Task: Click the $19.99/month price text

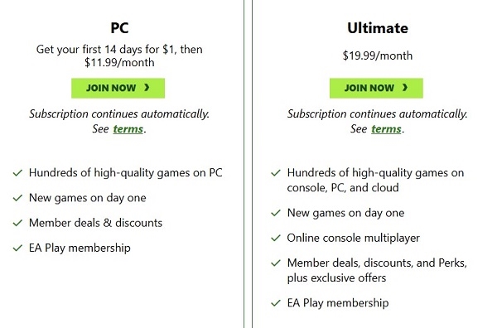Action: tap(378, 55)
